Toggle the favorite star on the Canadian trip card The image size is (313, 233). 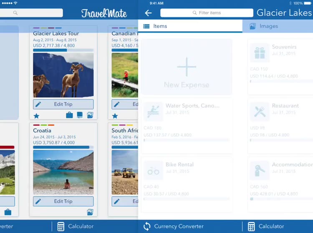(115, 116)
